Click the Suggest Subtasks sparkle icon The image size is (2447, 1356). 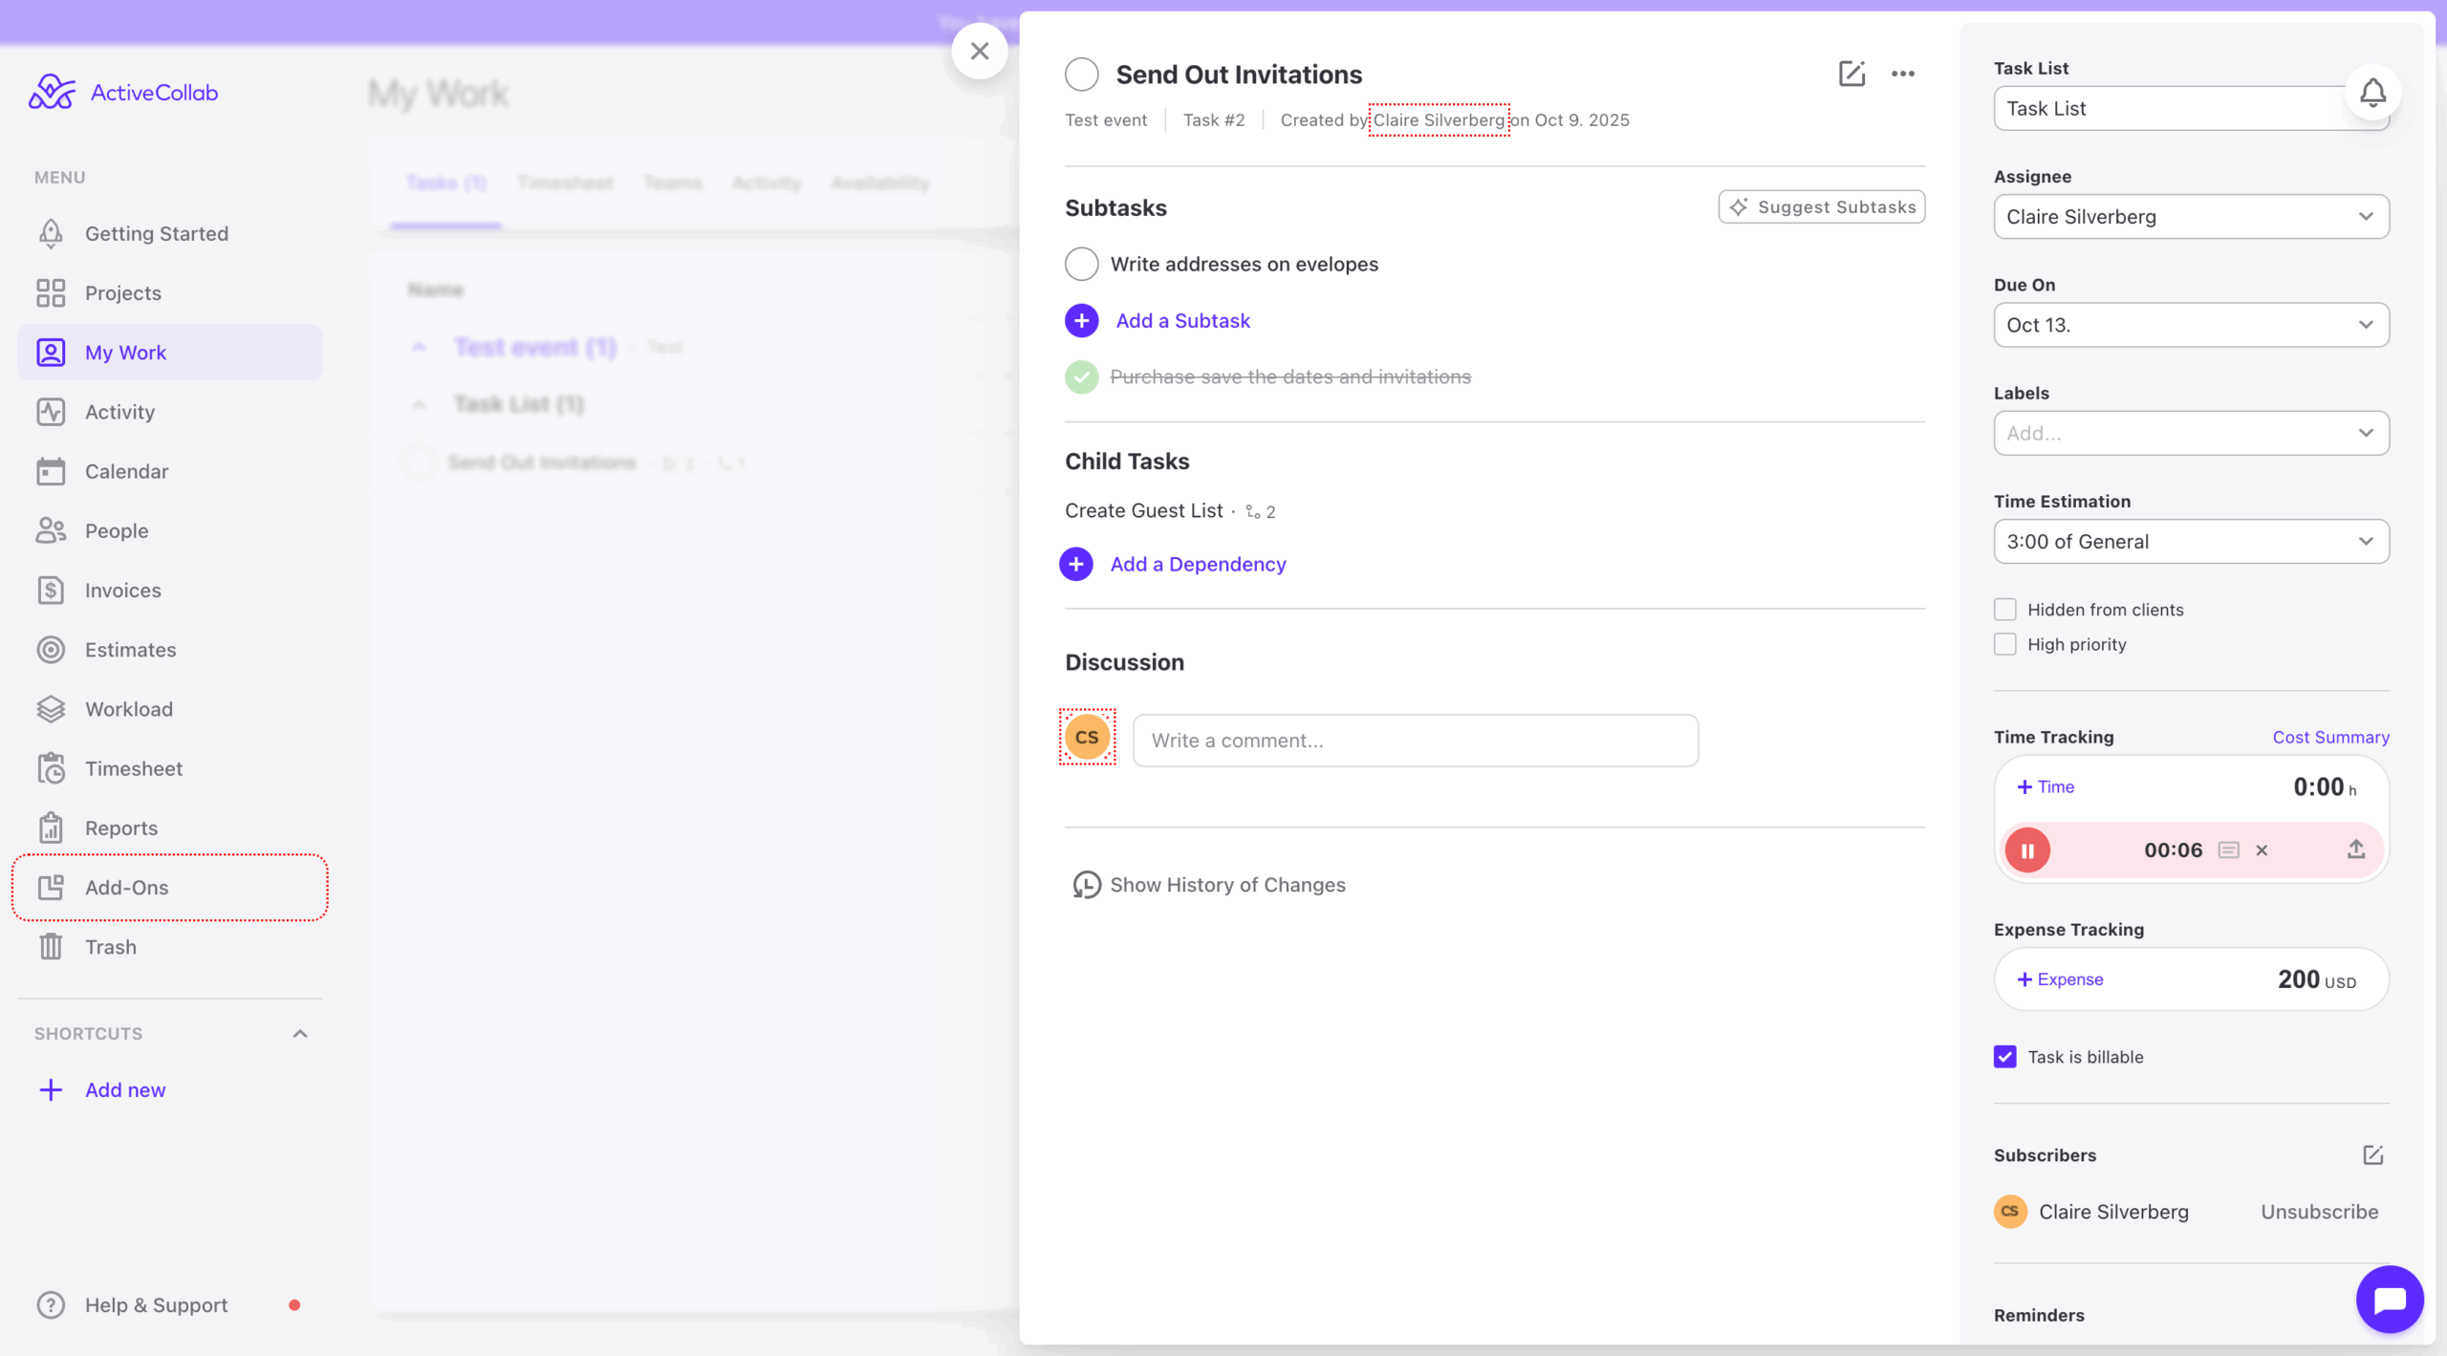1739,206
